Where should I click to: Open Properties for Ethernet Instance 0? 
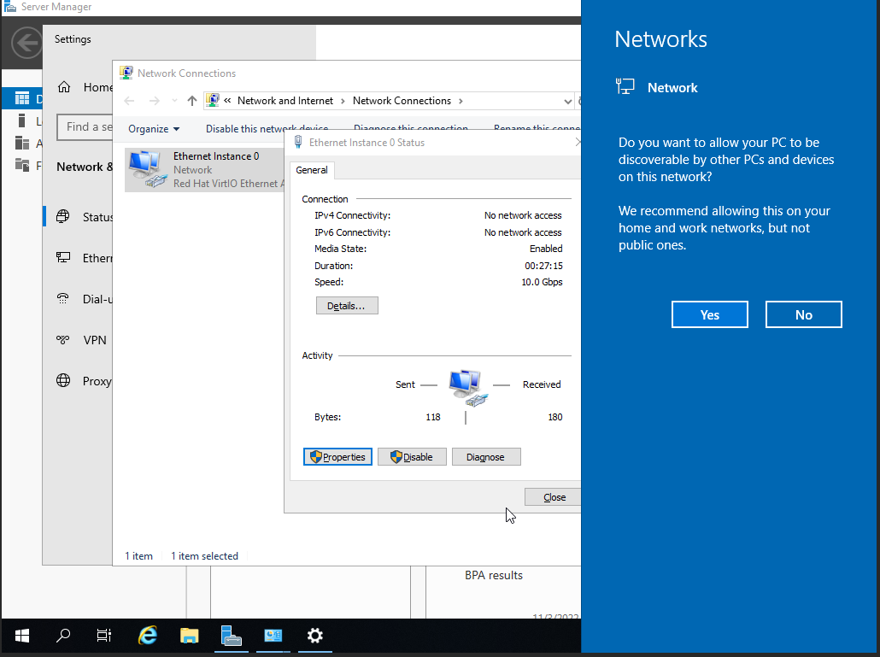pyautogui.click(x=337, y=456)
